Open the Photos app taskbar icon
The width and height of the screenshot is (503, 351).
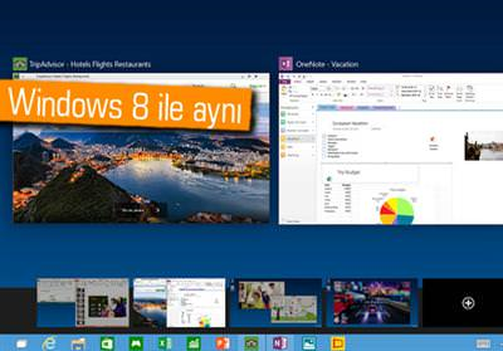[x=309, y=343]
